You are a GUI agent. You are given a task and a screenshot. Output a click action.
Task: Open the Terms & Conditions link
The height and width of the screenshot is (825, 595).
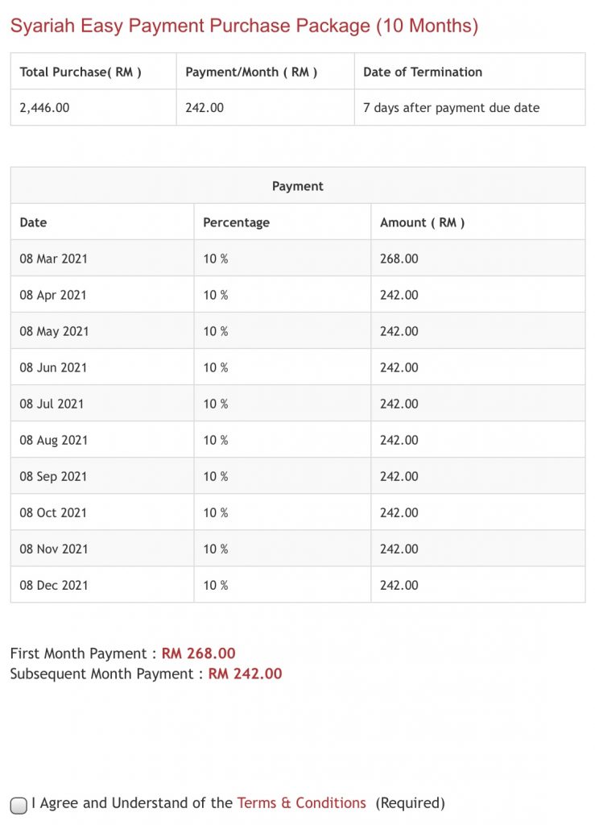pyautogui.click(x=301, y=803)
